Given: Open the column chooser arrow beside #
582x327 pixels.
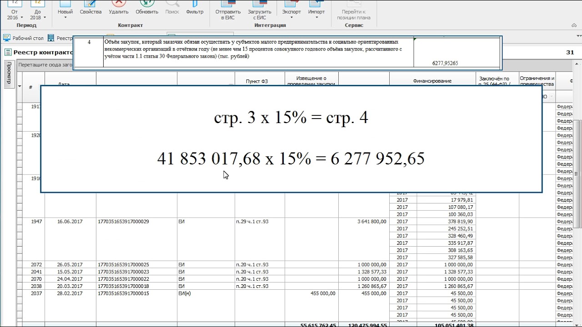Looking at the screenshot, I should pyautogui.click(x=20, y=86).
